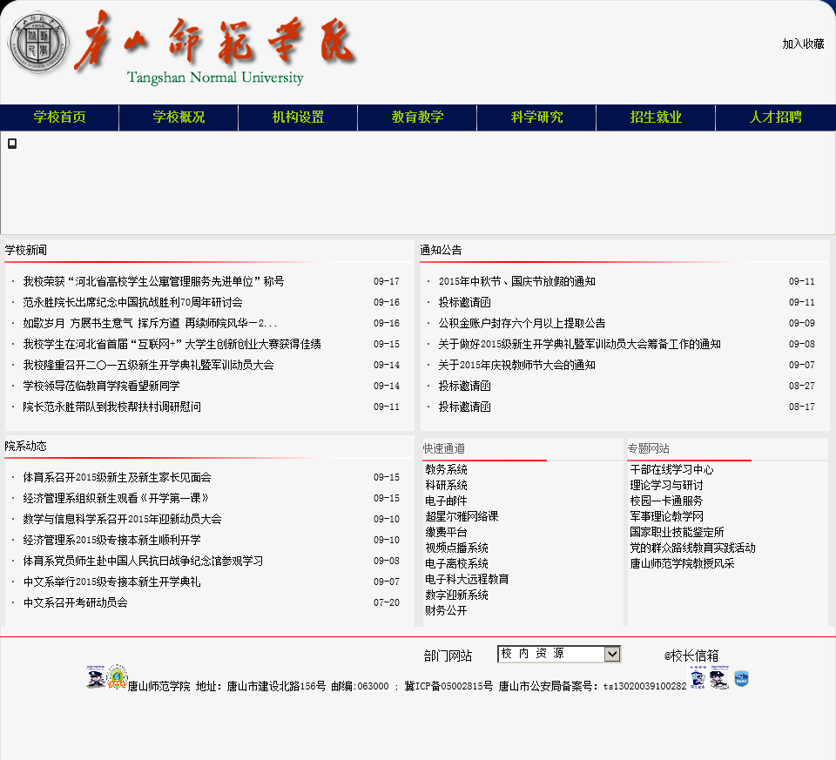Click the police badge icon right after the filing number
This screenshot has width=836, height=760.
pyautogui.click(x=698, y=677)
